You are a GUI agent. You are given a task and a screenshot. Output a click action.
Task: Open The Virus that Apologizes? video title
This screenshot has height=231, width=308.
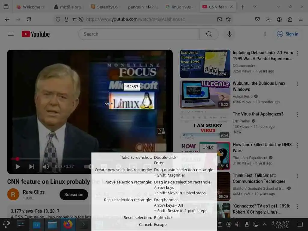[x=258, y=114]
